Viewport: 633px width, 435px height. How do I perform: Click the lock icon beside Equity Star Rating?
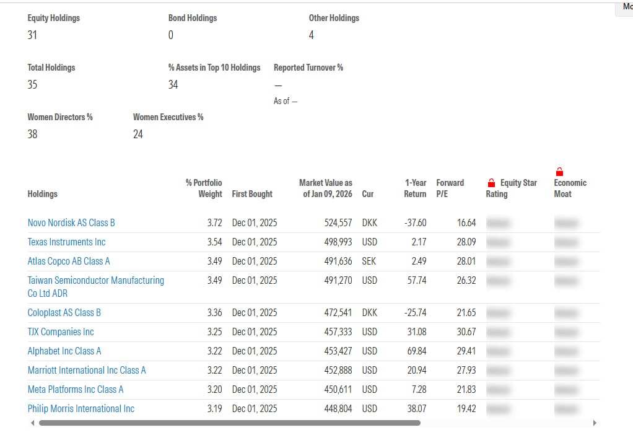[x=491, y=183]
